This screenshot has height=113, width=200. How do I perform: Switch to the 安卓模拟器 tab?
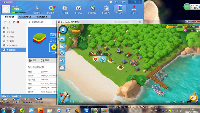(x=9, y=17)
